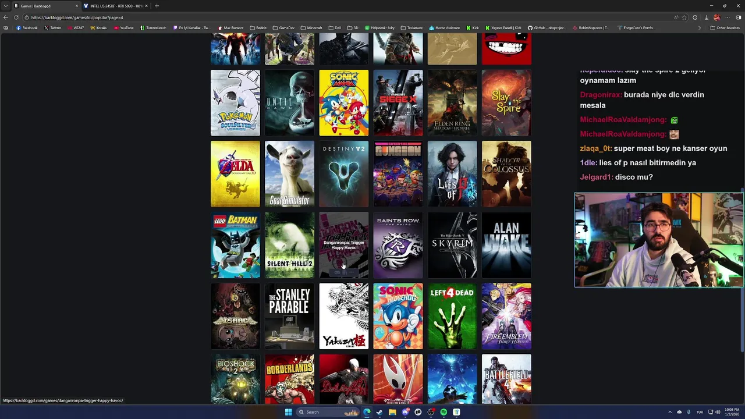Open the Yakuza Kiwami game cover
This screenshot has width=745, height=419.
[343, 316]
